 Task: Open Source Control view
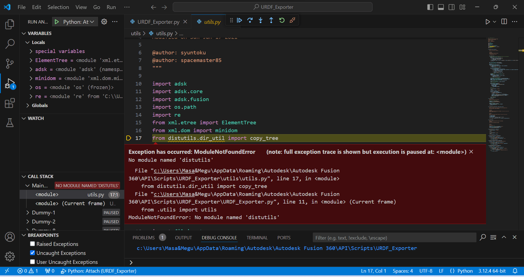click(x=10, y=64)
